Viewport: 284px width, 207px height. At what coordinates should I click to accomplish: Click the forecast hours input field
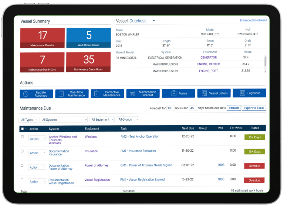(x=170, y=108)
